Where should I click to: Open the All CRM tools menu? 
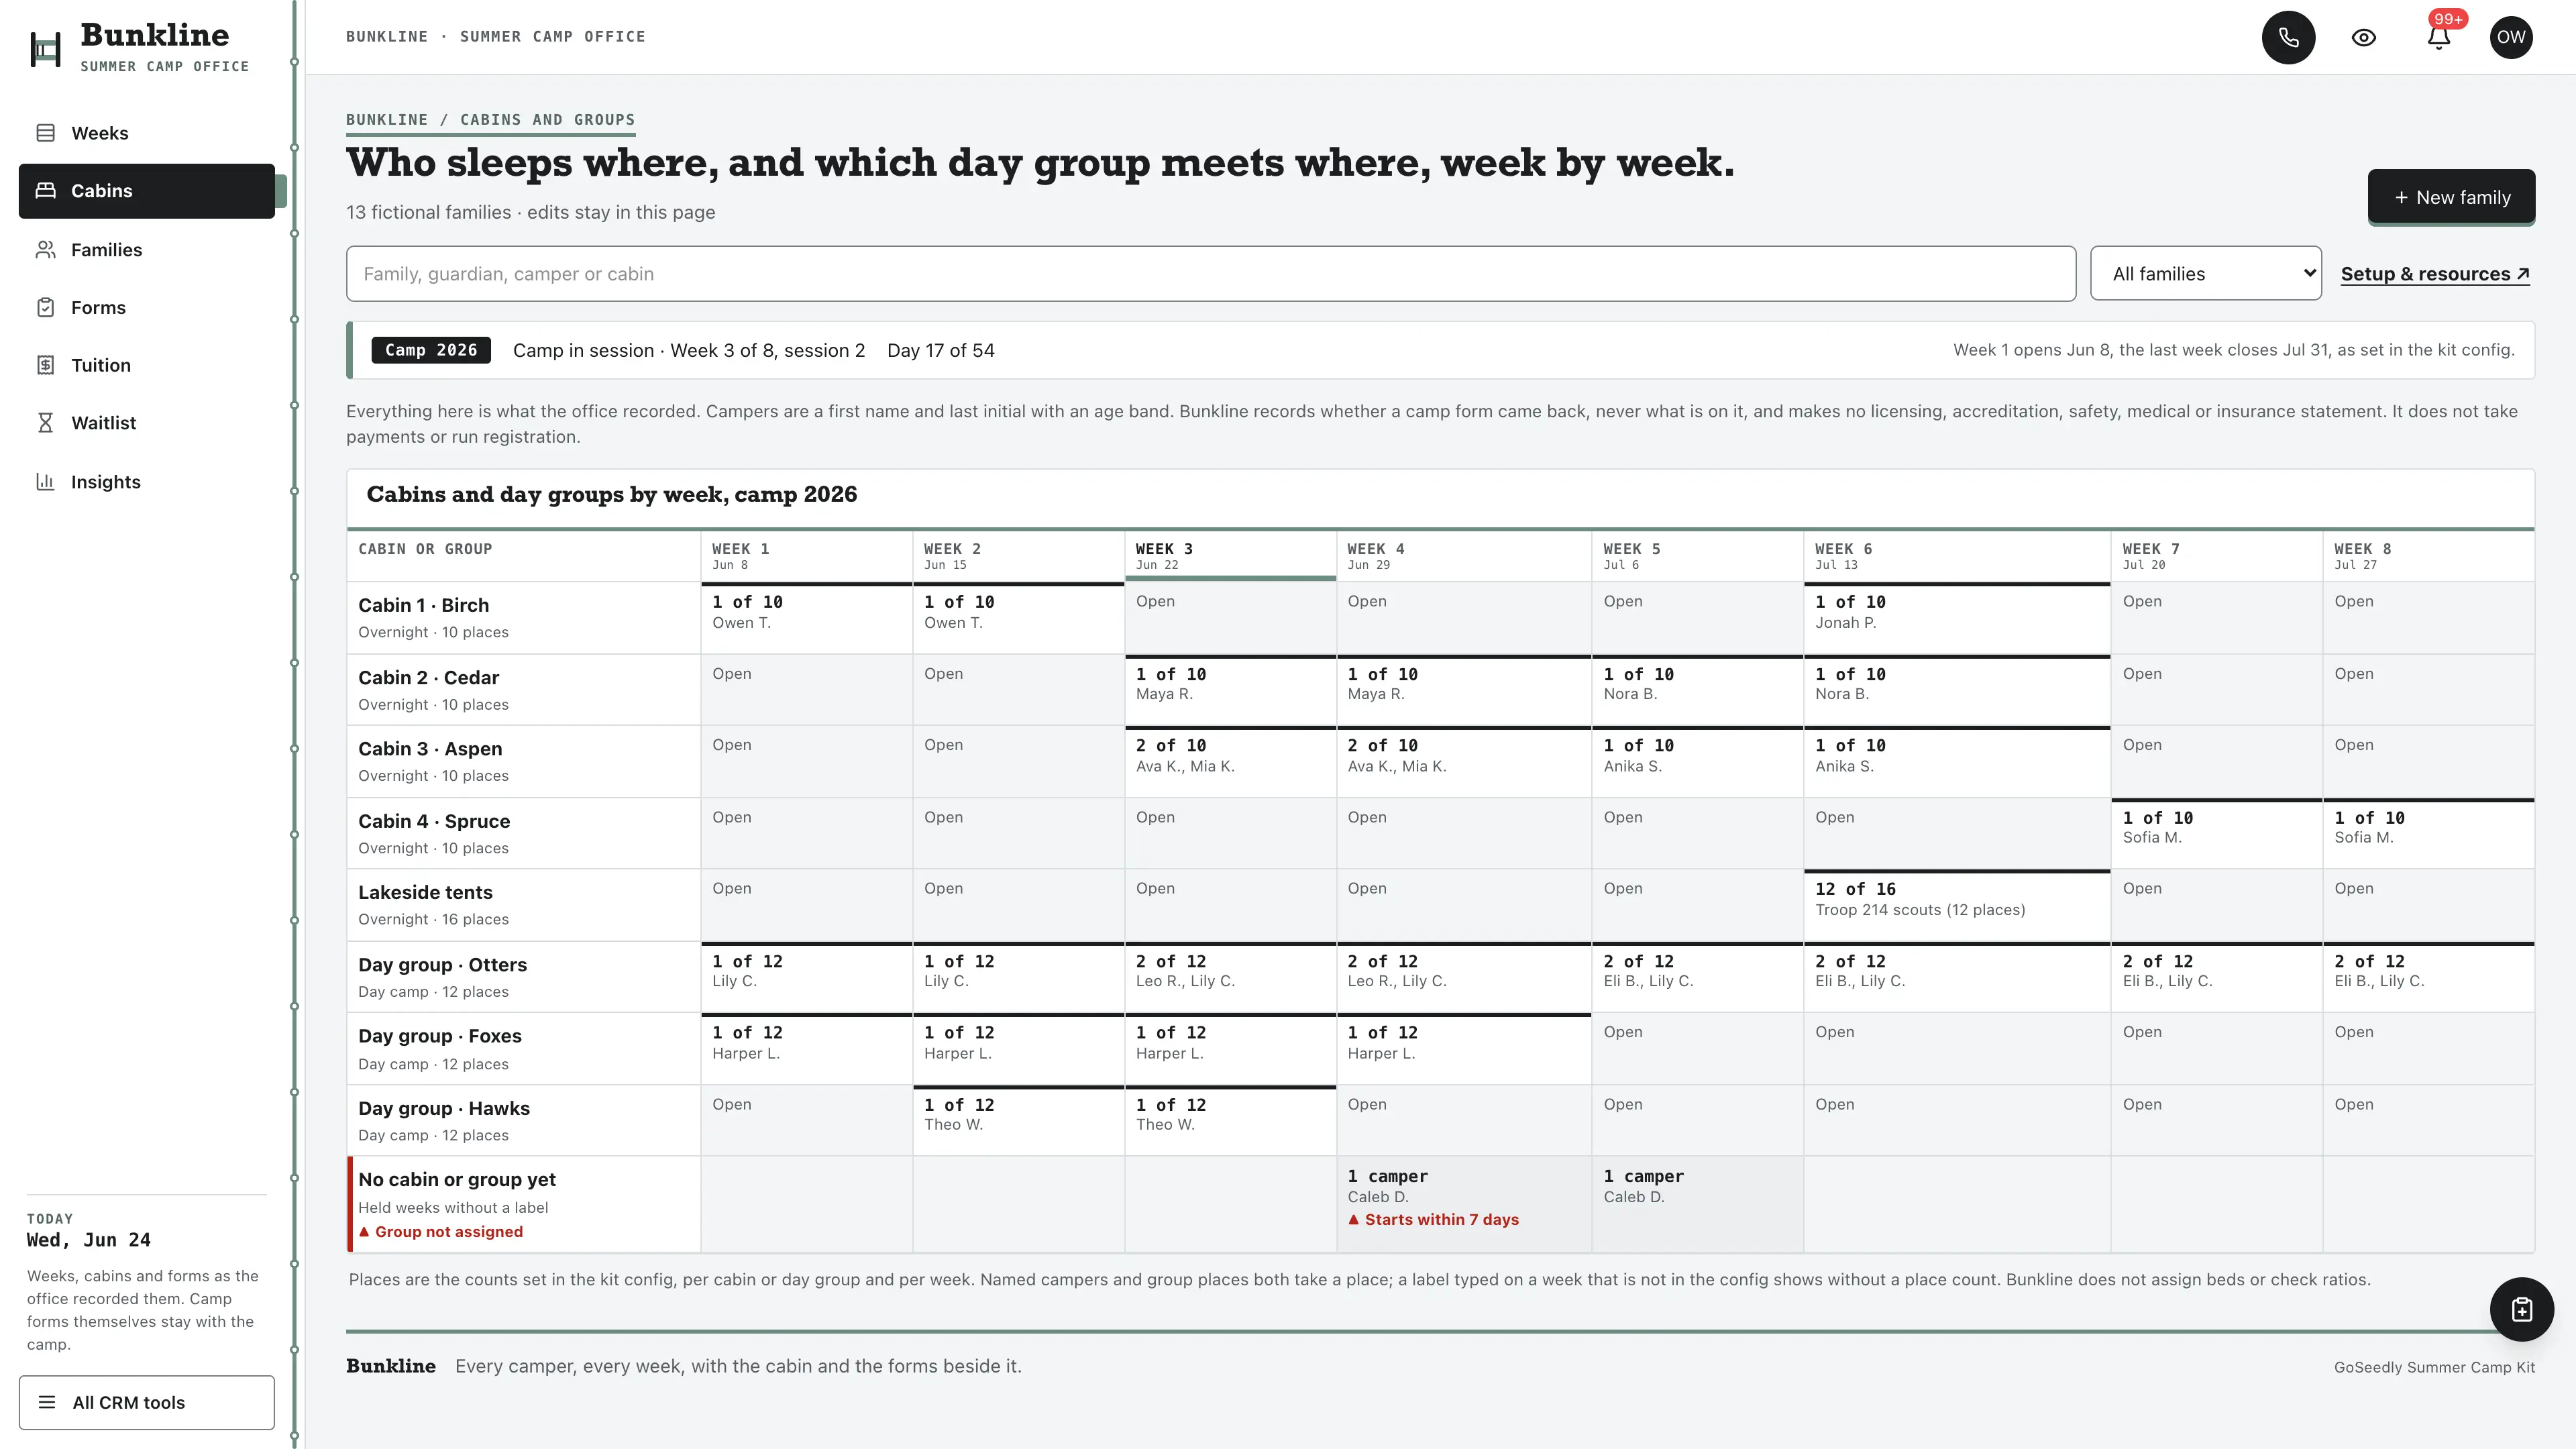coord(146,1402)
